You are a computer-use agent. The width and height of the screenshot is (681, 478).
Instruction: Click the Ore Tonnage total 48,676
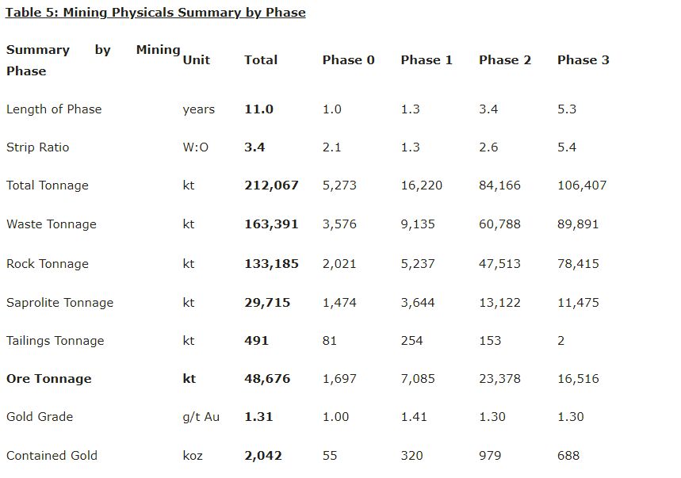[267, 379]
